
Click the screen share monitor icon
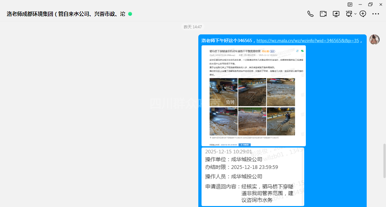click(336, 14)
